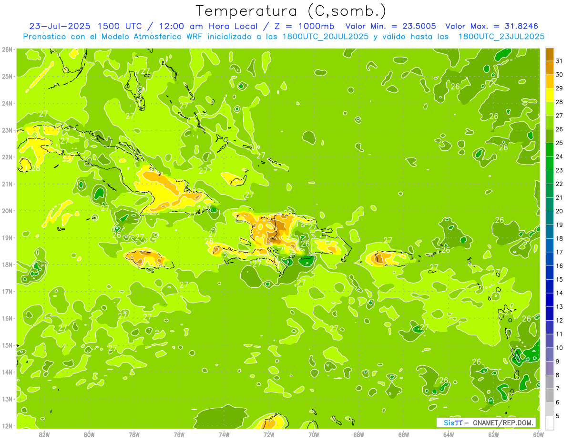Click the "Temperatura (C,somb.)" chart title
The image size is (572, 441).
point(291,11)
